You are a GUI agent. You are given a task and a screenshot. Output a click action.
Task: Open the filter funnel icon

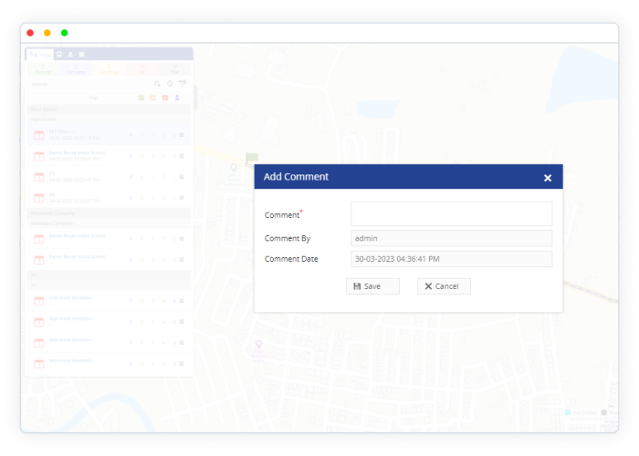tap(182, 84)
